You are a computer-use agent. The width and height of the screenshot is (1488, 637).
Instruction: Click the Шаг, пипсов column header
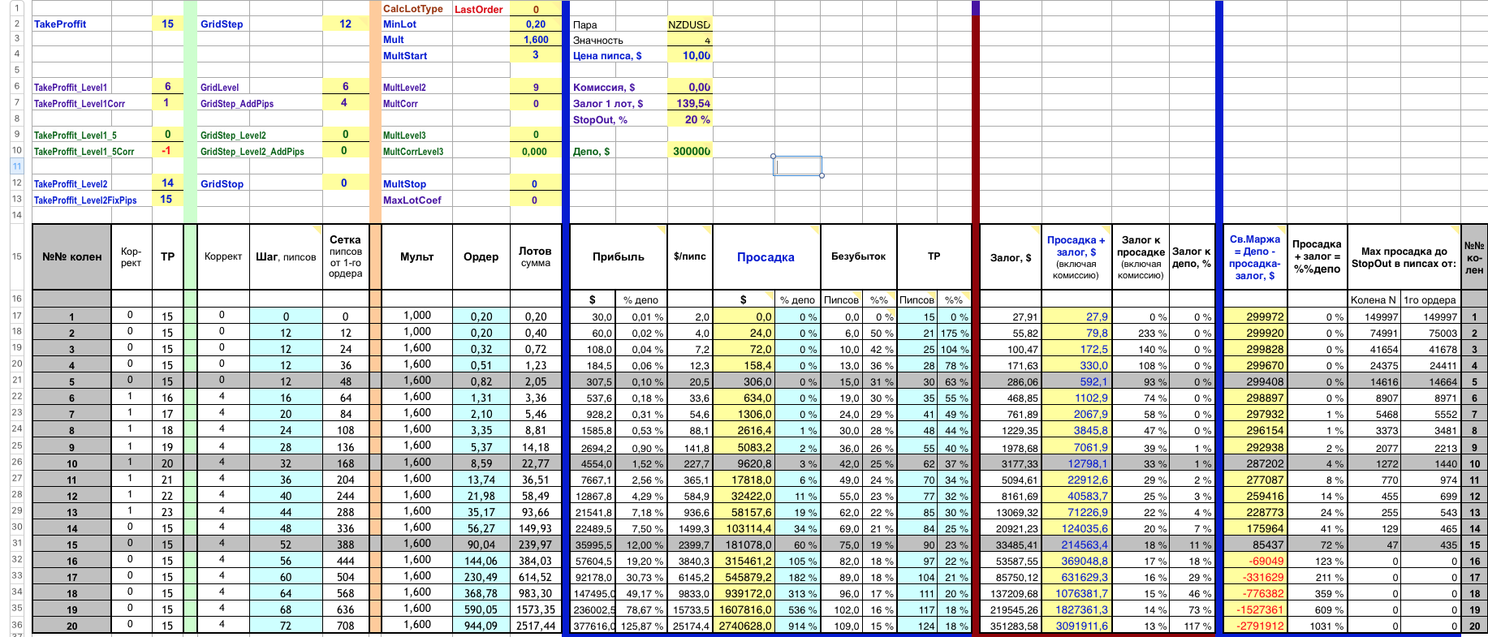pos(286,256)
